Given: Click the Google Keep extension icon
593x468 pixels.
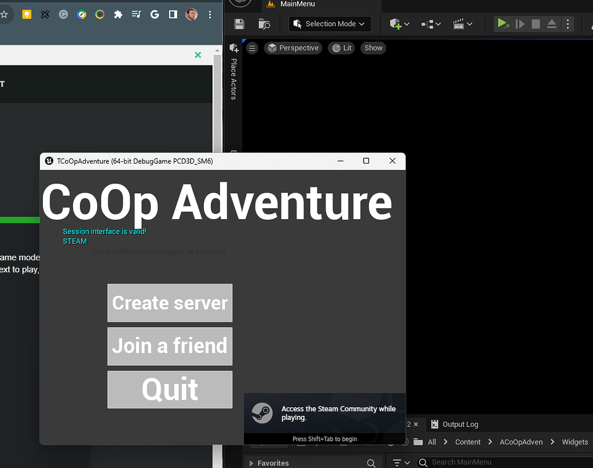Looking at the screenshot, I should (27, 14).
